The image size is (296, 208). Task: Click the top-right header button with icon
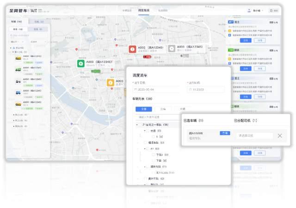point(274,11)
